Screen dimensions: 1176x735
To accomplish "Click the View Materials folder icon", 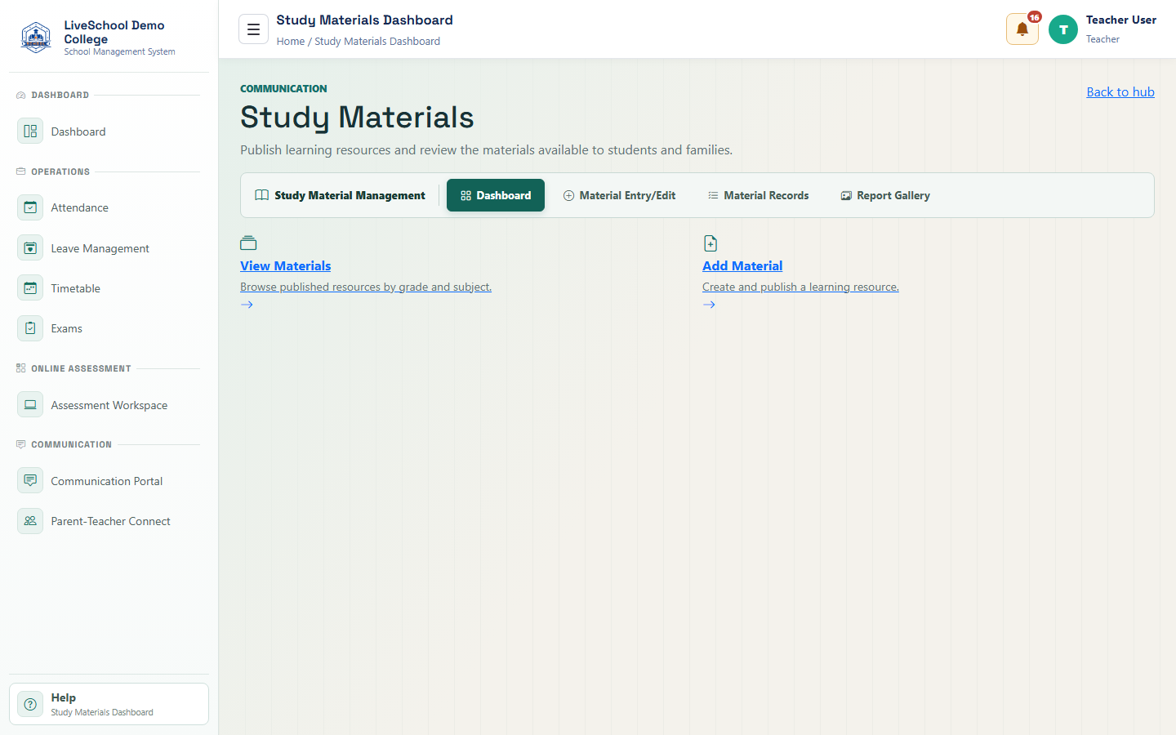I will pyautogui.click(x=248, y=243).
